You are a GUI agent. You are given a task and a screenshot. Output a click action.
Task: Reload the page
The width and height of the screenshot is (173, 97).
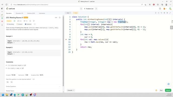click(x=6, y=5)
